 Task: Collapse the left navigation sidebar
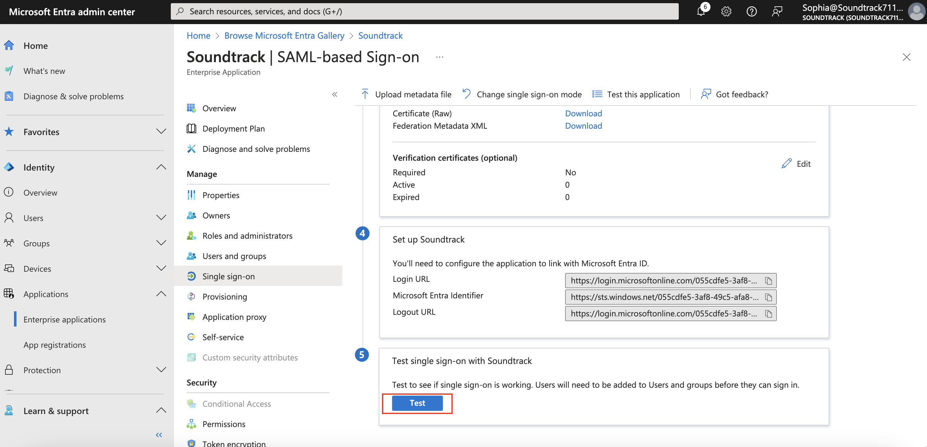159,435
